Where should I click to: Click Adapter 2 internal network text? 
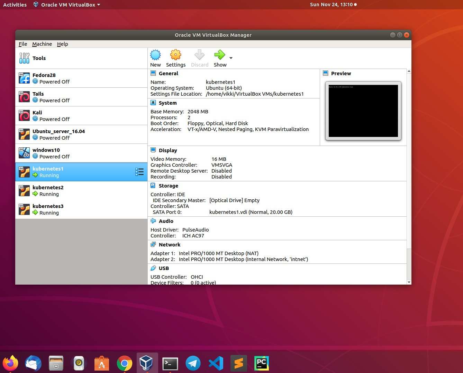(x=243, y=259)
